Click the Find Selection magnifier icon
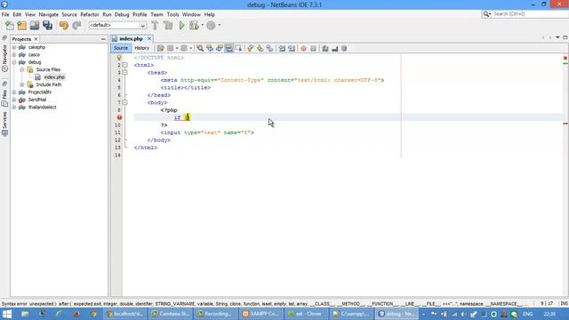The image size is (569, 320). [x=200, y=48]
